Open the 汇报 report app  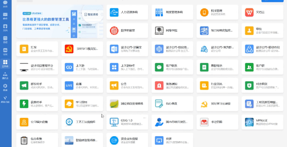pos(37,49)
